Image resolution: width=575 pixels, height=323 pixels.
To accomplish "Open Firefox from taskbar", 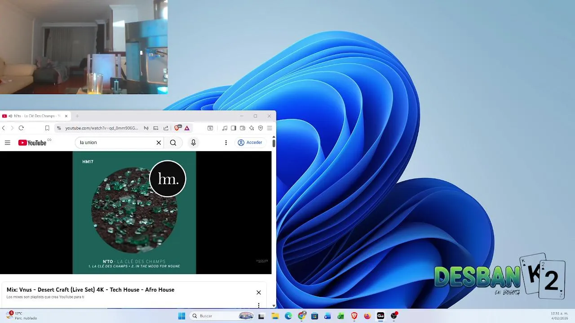I will pyautogui.click(x=367, y=316).
